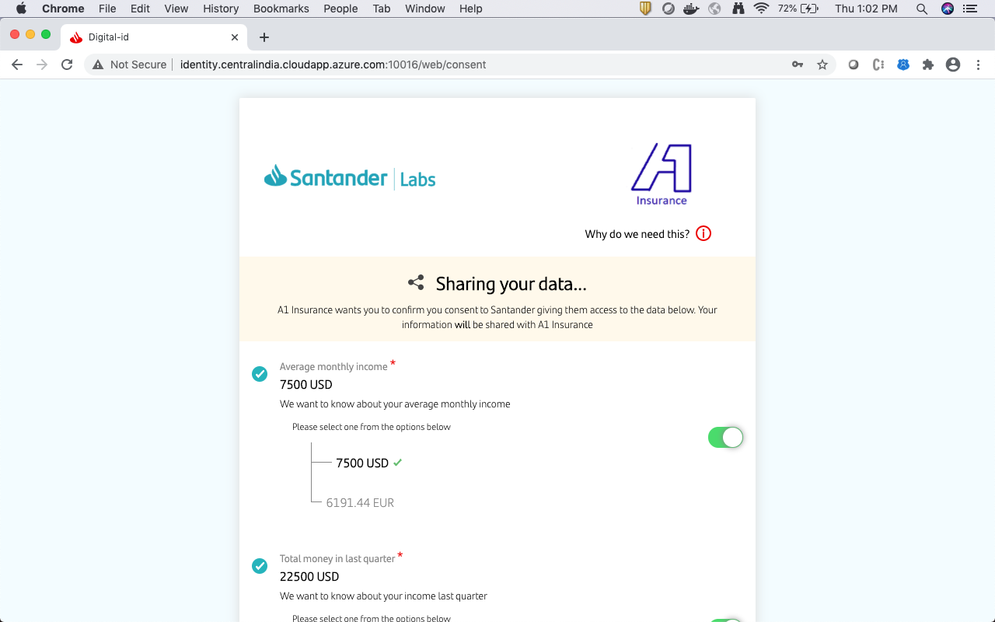Open the saved password key icon

(798, 65)
